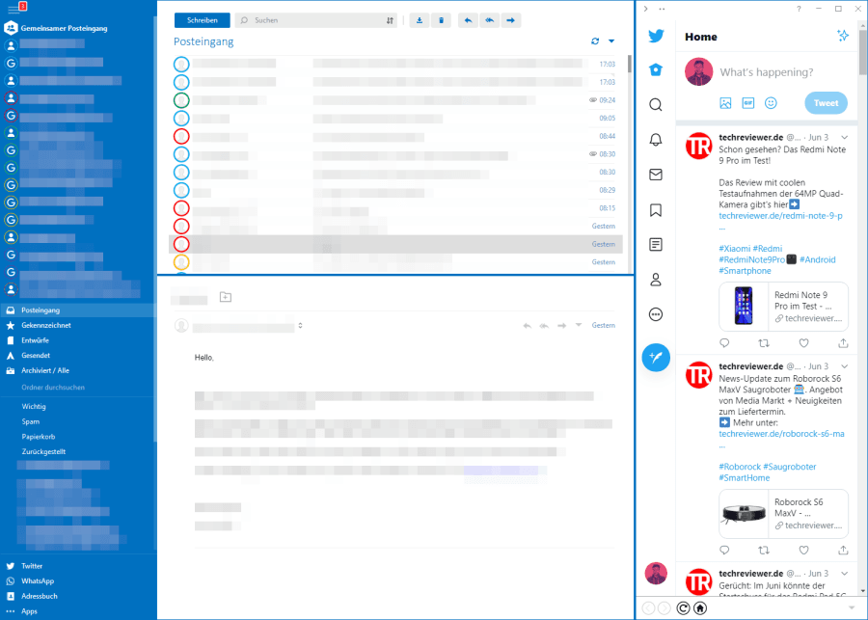Screen dimensions: 868x620
Task: Click the trash delete icon in mail toolbar
Action: coord(441,19)
